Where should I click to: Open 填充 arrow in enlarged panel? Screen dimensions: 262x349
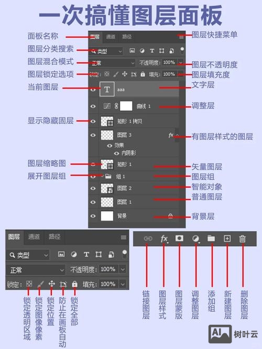point(123,284)
